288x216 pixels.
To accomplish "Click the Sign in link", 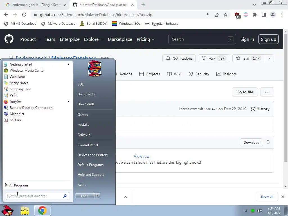I will pos(247,39).
